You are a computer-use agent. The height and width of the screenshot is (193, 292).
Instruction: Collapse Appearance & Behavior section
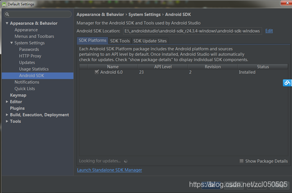tap(7, 23)
